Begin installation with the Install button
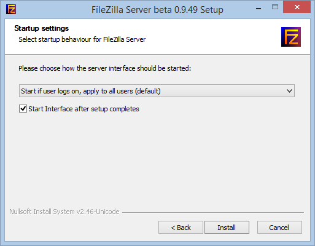Screen dimensions: 315x246 coord(227,227)
